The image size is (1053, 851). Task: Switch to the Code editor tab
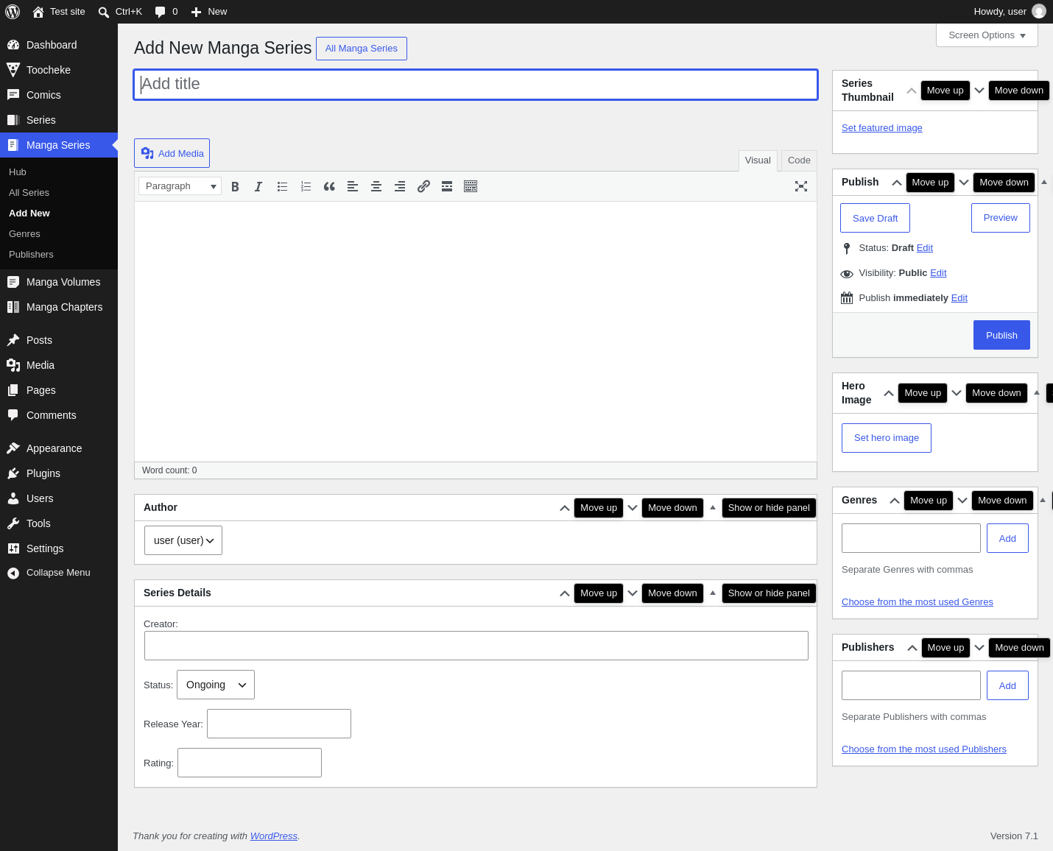(x=799, y=160)
